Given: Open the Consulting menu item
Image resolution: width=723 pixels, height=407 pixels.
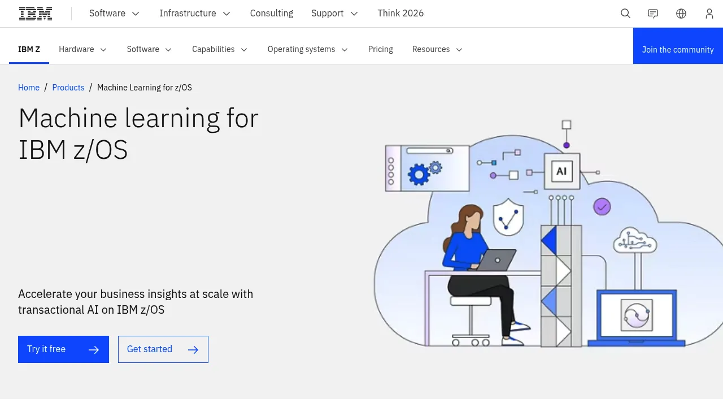Looking at the screenshot, I should [x=272, y=14].
